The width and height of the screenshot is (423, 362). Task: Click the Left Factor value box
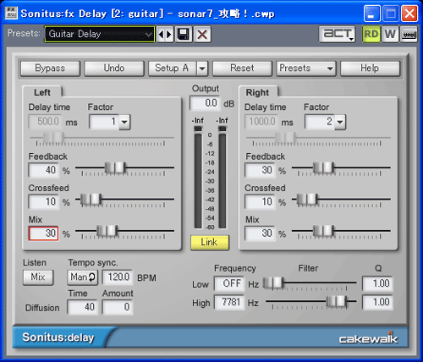coord(104,122)
